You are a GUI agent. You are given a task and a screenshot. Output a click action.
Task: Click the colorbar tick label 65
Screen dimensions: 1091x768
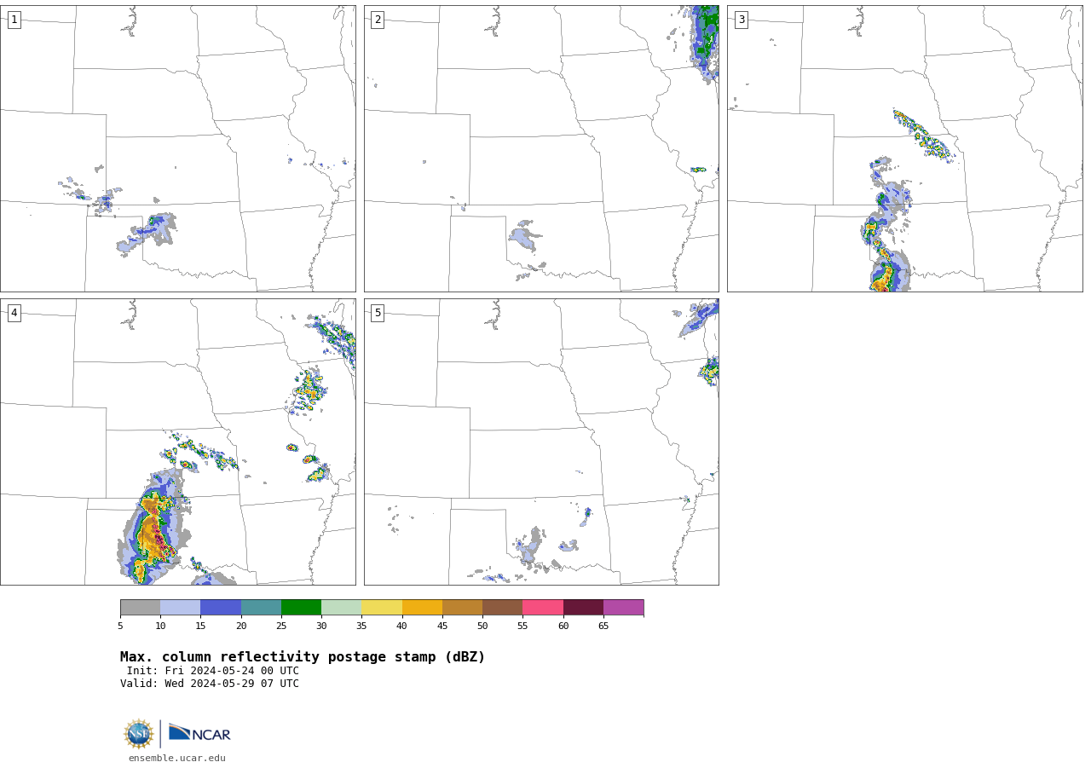pos(603,627)
